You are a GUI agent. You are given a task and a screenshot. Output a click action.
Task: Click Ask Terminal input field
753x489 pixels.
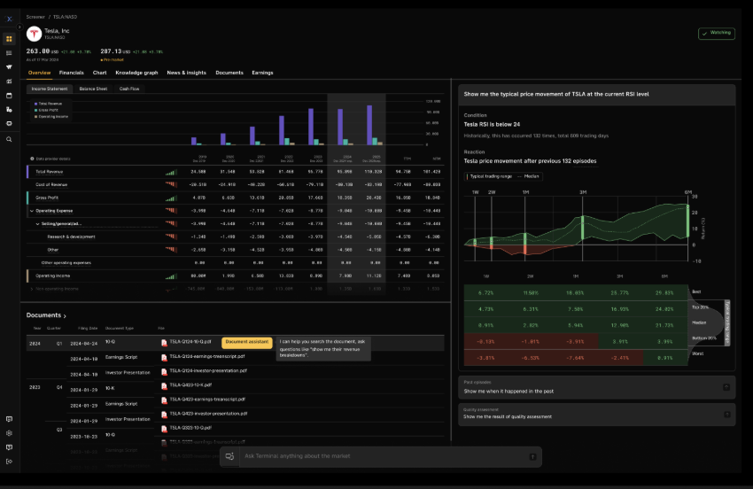(381, 456)
